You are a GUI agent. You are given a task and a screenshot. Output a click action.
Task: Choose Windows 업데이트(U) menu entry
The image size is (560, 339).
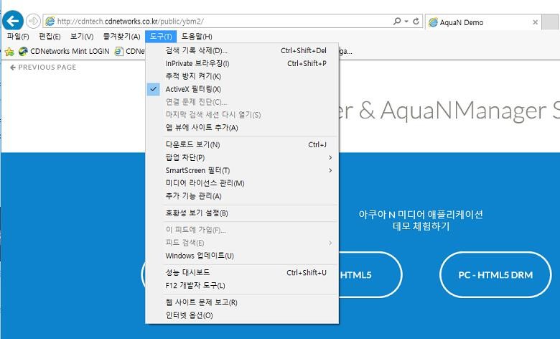click(242, 256)
